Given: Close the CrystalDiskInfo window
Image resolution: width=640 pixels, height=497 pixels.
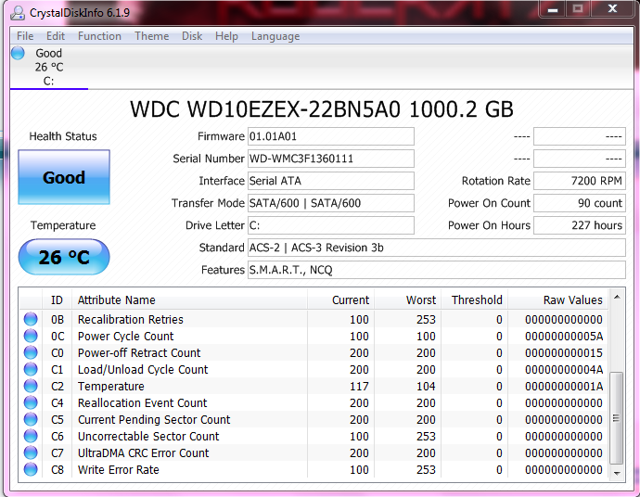Looking at the screenshot, I should click(x=613, y=9).
